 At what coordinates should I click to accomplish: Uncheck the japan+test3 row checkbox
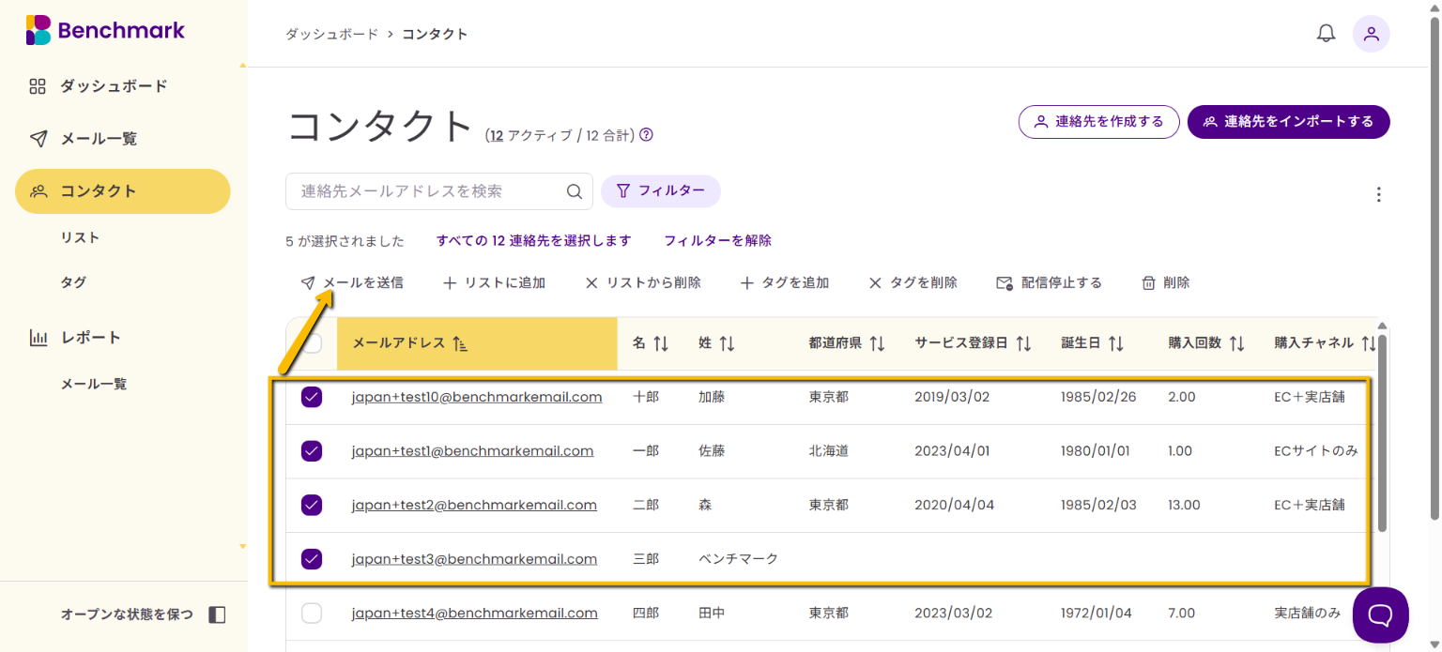[312, 559]
